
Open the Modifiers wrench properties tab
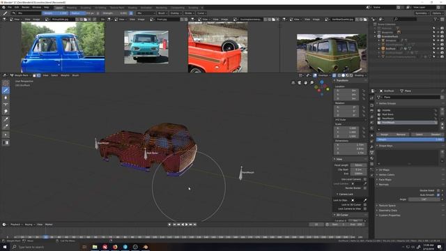[371, 147]
